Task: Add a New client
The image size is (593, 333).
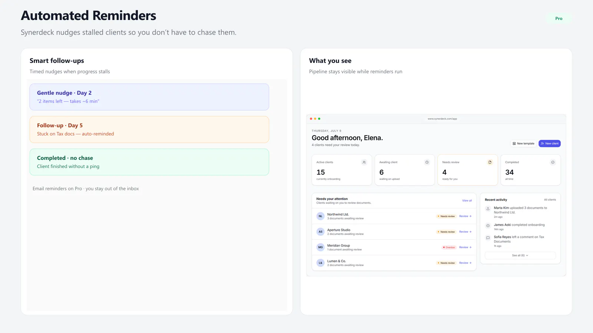Action: tap(550, 144)
